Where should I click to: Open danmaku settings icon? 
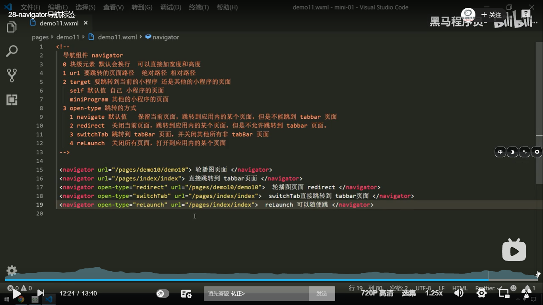(186, 293)
